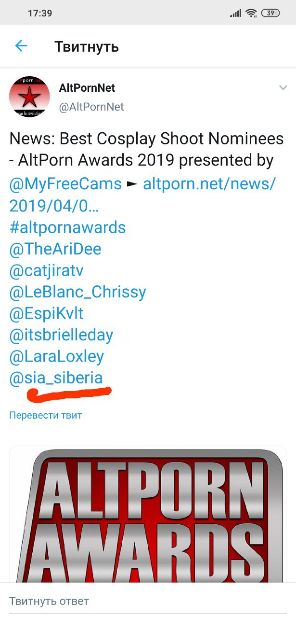Tap the back arrow icon
Screen dimensions: 296x618
[21, 46]
